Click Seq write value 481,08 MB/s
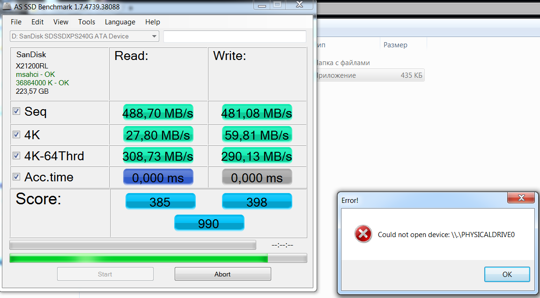The height and width of the screenshot is (298, 540). tap(257, 112)
